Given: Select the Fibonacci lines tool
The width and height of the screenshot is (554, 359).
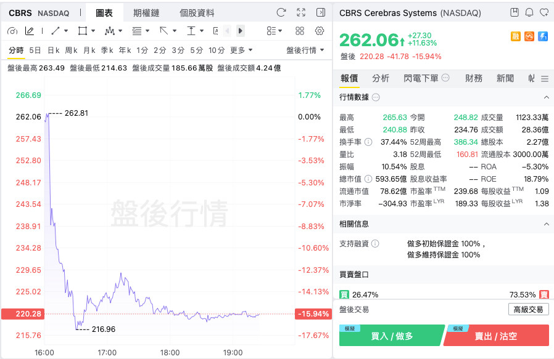Looking at the screenshot, I should (137, 31).
